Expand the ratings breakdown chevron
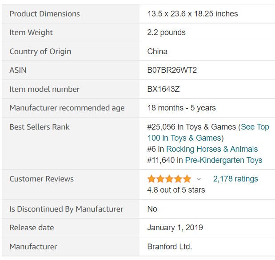 [199, 179]
